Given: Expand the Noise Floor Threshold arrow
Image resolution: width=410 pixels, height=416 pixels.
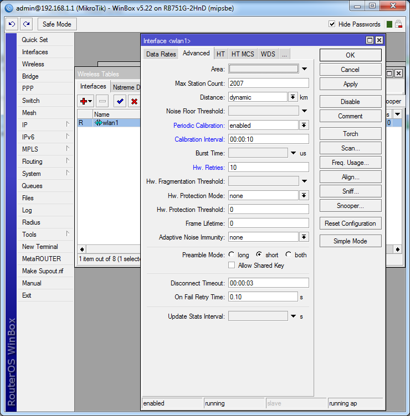Looking at the screenshot, I should [305, 111].
